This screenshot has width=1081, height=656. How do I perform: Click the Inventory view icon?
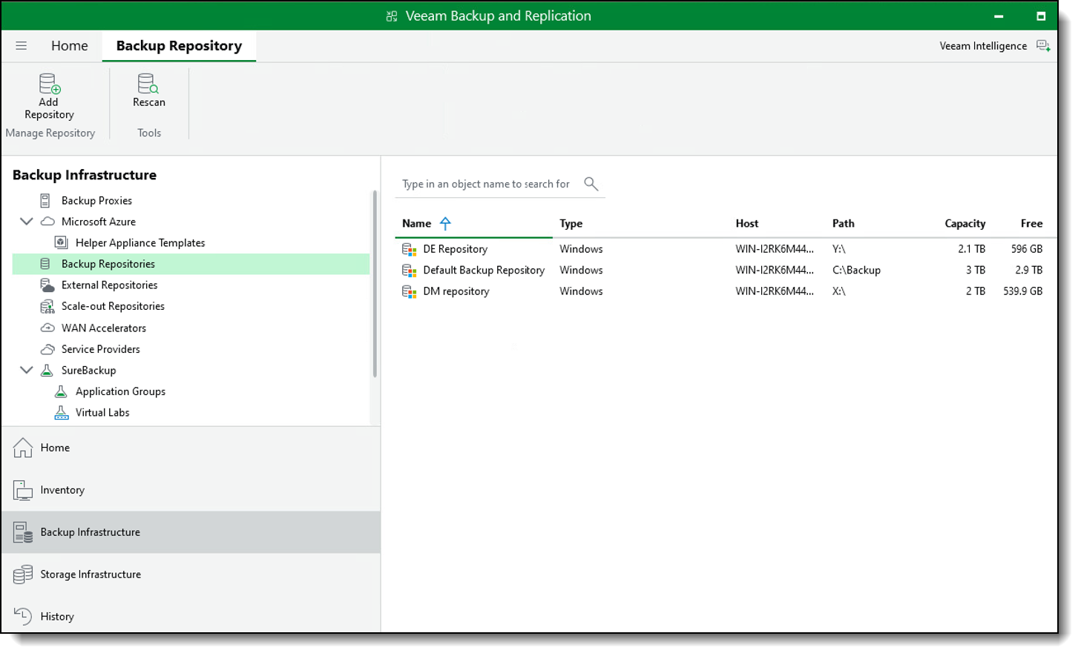pyautogui.click(x=23, y=490)
